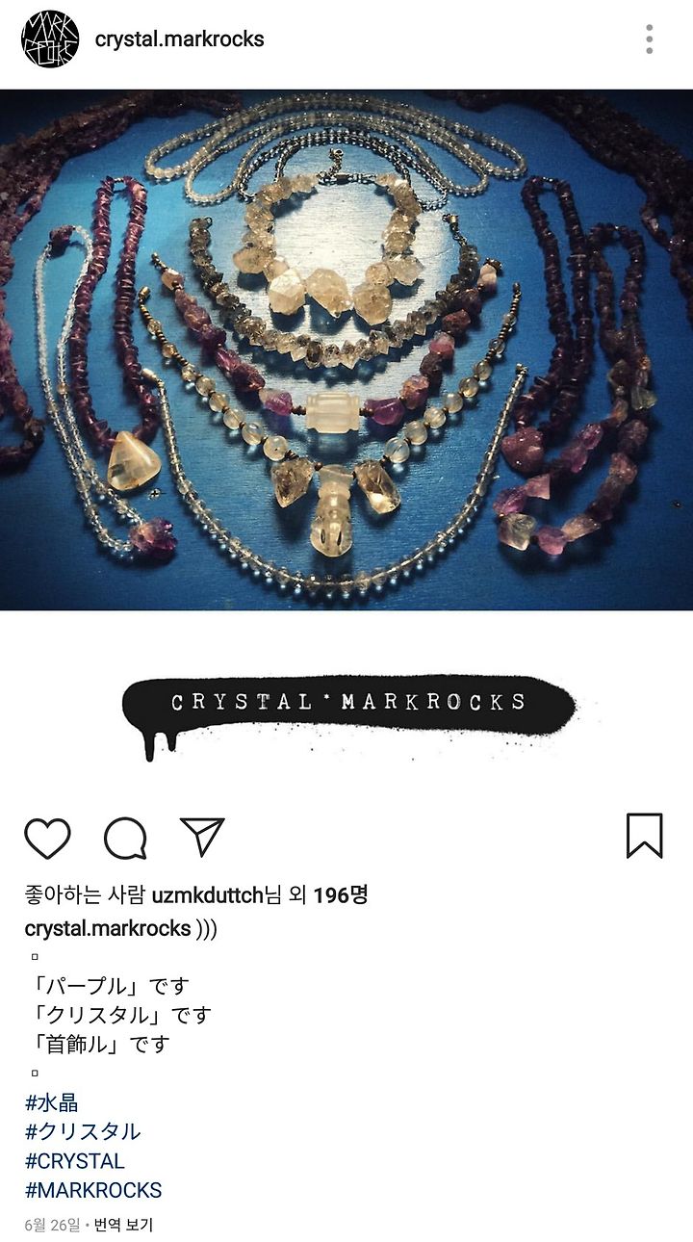Viewport: 693px width, 1242px height.
Task: Open crystal.markrocks username in the caption
Action: click(x=108, y=929)
